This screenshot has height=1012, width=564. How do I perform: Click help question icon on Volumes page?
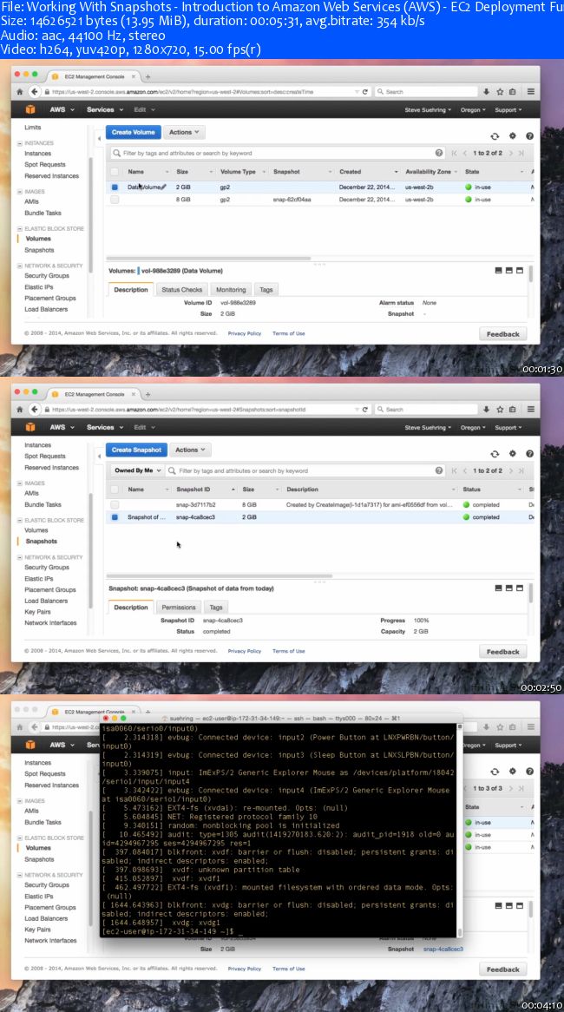[x=529, y=136]
